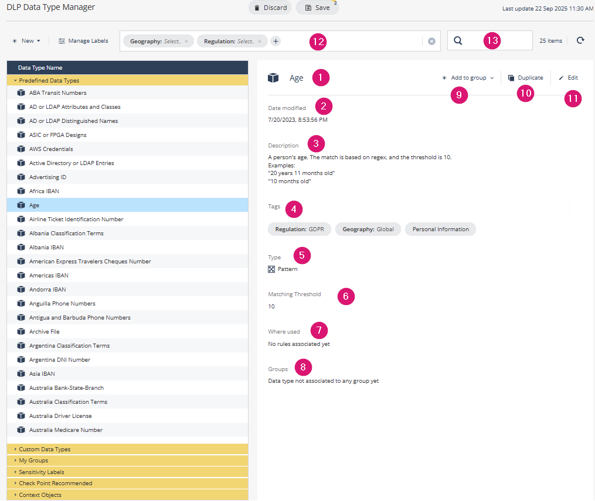Image resolution: width=595 pixels, height=501 pixels.
Task: Remove the Geography filter chip
Action: 186,42
